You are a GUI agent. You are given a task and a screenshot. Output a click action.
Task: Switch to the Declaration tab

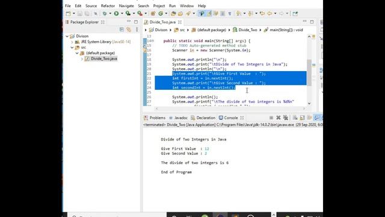203,118
